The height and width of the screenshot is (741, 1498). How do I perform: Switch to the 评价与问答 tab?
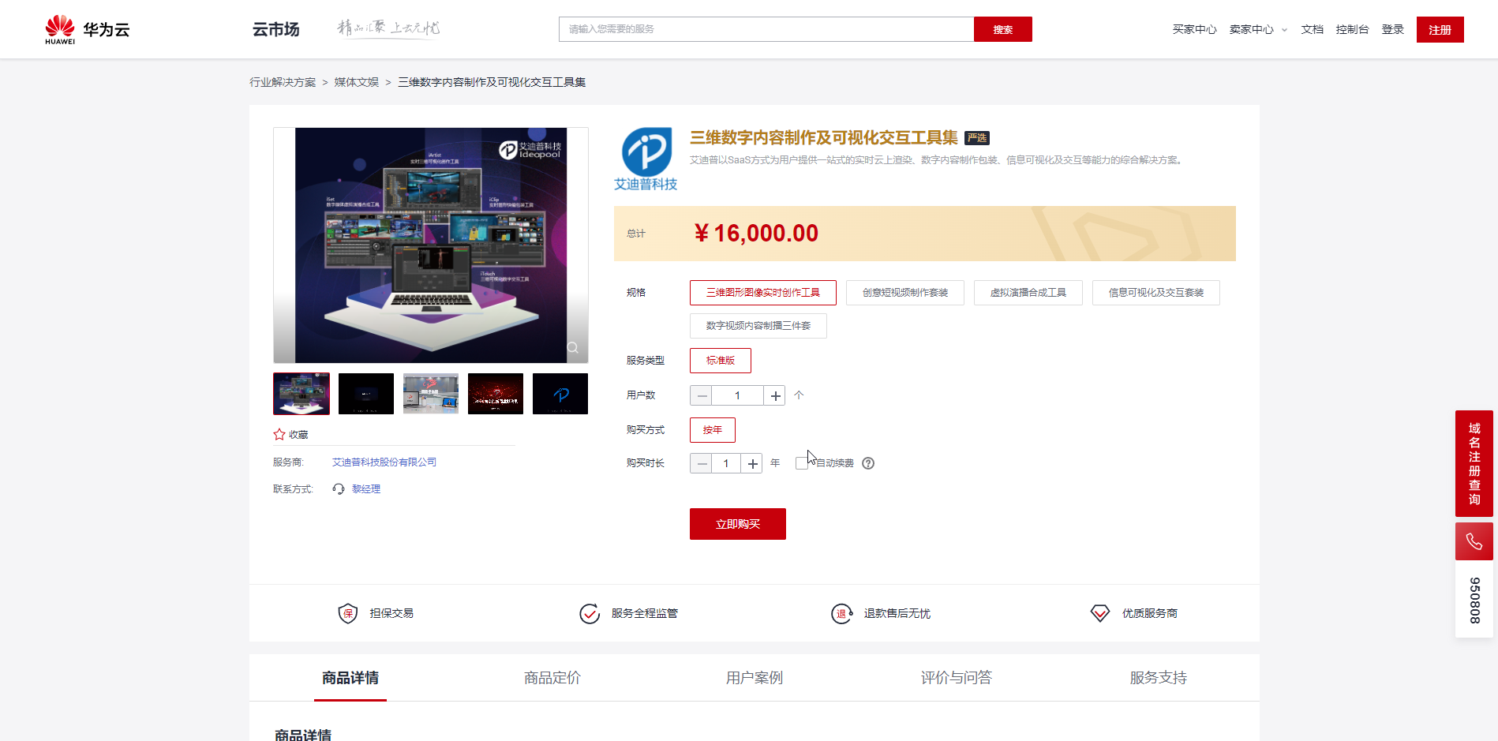(x=957, y=678)
